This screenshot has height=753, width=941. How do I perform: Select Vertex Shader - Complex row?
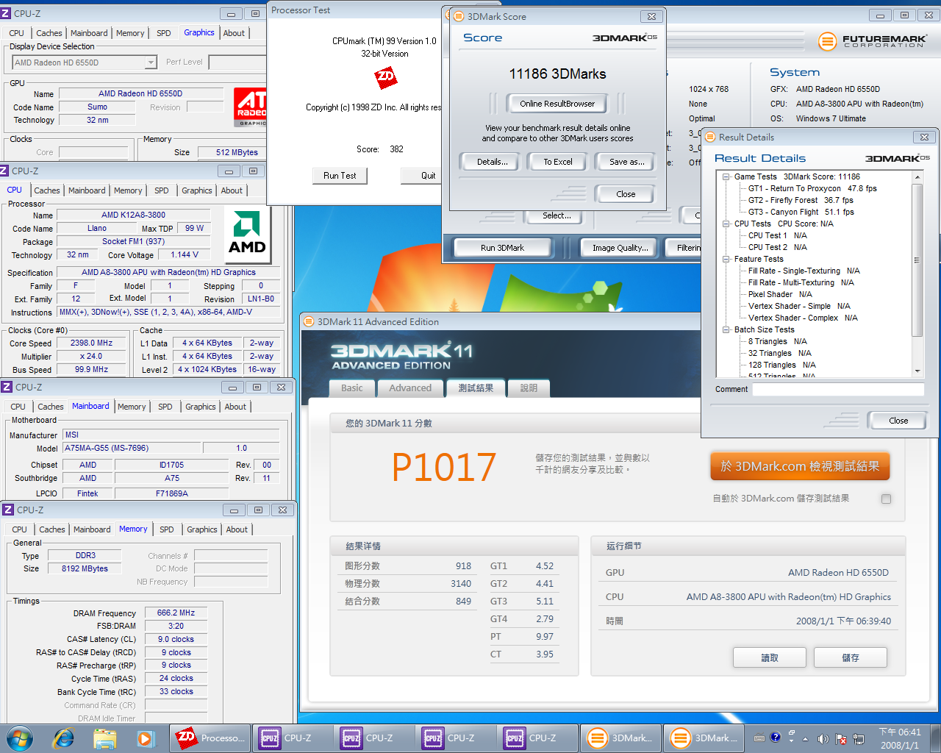803,318
